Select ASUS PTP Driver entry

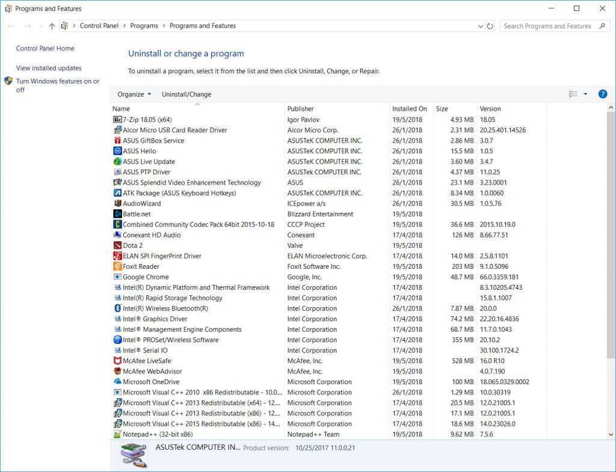point(328,172)
